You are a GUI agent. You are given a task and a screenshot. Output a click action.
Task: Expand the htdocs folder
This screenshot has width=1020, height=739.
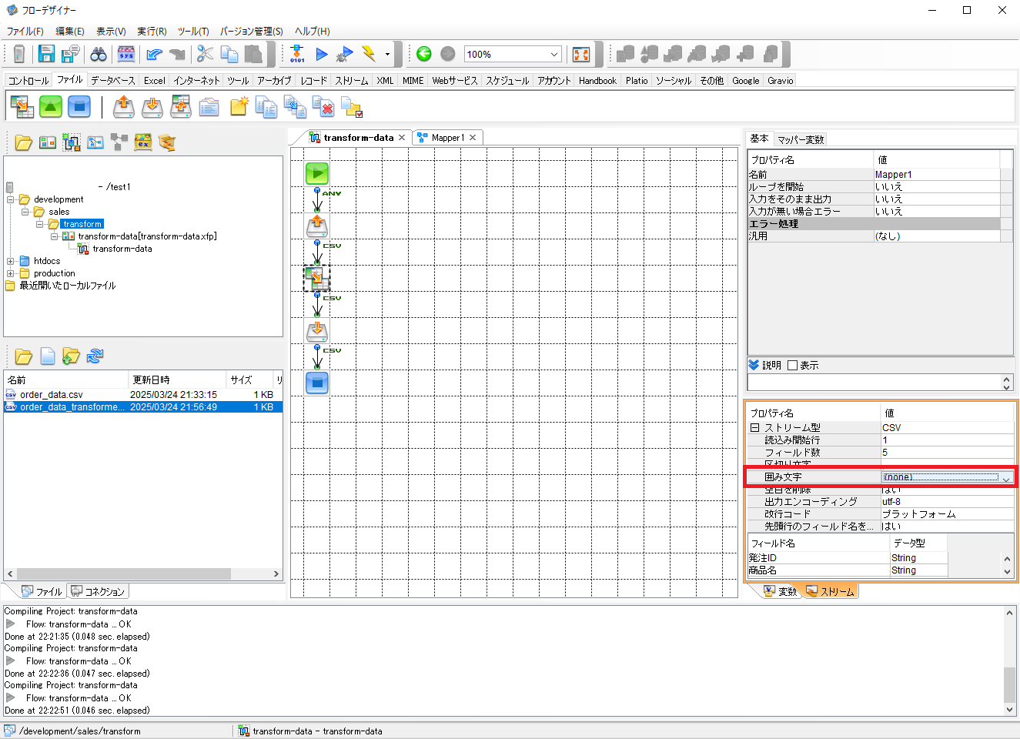tap(11, 261)
